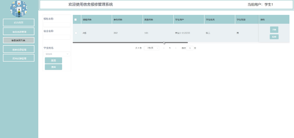294x138 pixels.
Task: Click 报修 button for the A栋 row
Action: point(274,37)
